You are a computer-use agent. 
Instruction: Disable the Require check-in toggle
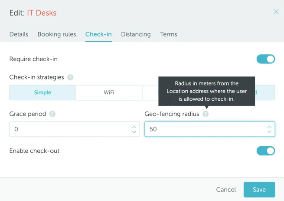point(265,59)
